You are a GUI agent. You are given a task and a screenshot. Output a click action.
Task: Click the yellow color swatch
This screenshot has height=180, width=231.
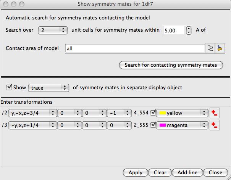163,113
